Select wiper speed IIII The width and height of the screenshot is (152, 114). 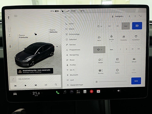coord(139,49)
